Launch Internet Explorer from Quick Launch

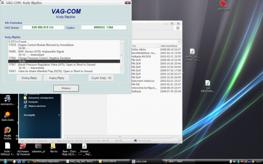tap(24, 161)
